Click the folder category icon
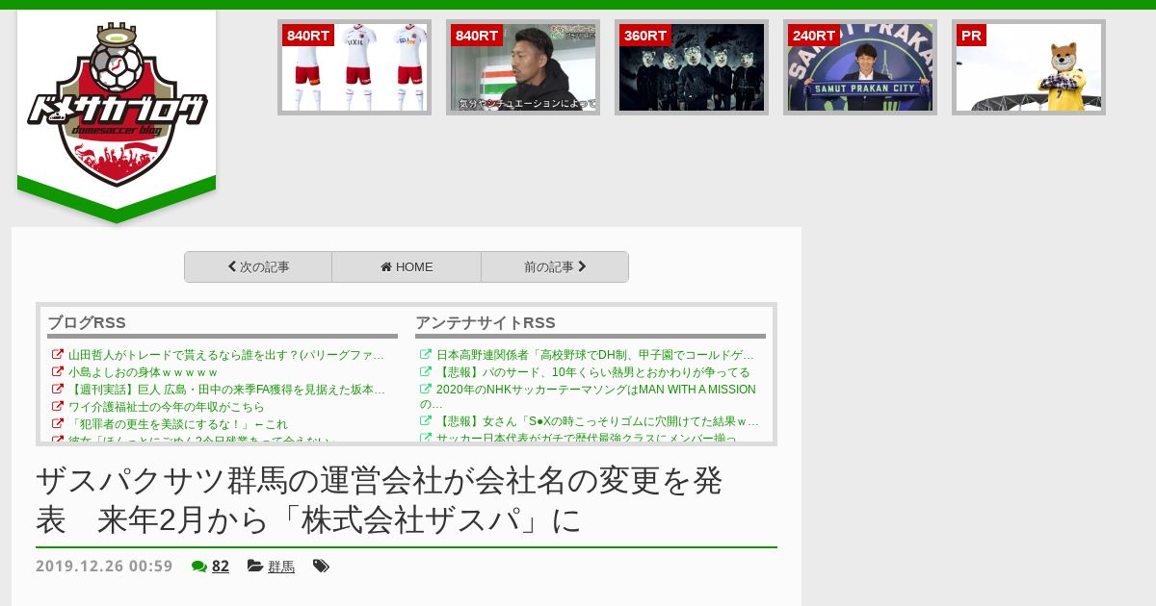 255,567
